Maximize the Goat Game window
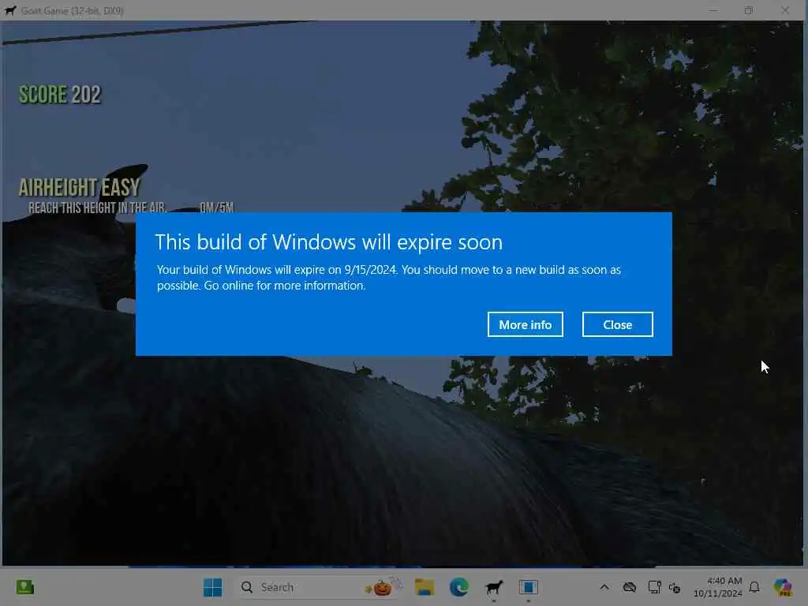The height and width of the screenshot is (606, 808). [x=749, y=10]
